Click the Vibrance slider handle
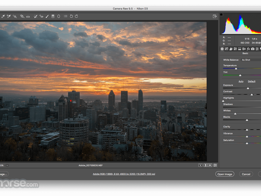This screenshot has height=196, width=261. tap(247, 137)
